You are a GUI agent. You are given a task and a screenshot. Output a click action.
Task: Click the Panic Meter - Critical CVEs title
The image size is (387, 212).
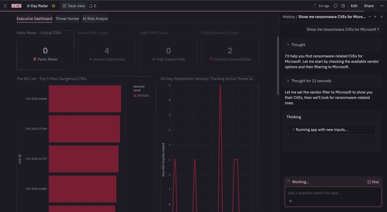39,33
